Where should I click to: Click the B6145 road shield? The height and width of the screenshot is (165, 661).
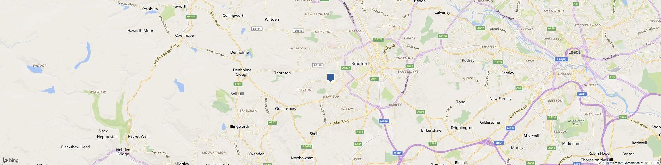pos(317,65)
